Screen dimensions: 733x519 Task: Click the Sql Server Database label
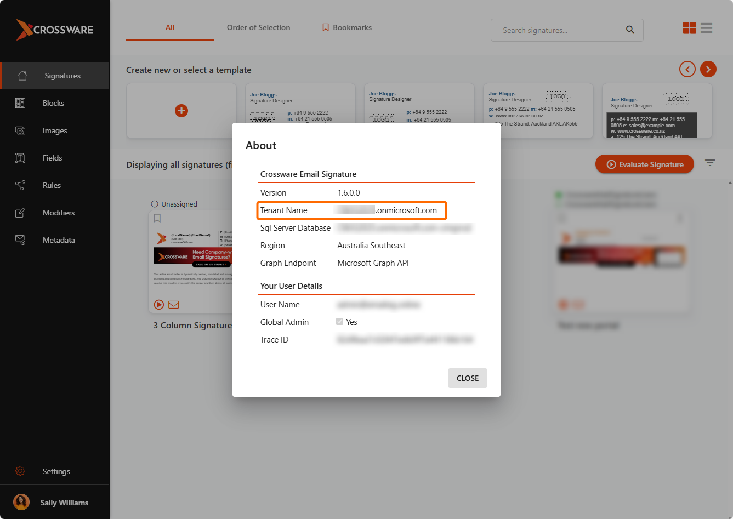click(x=296, y=228)
